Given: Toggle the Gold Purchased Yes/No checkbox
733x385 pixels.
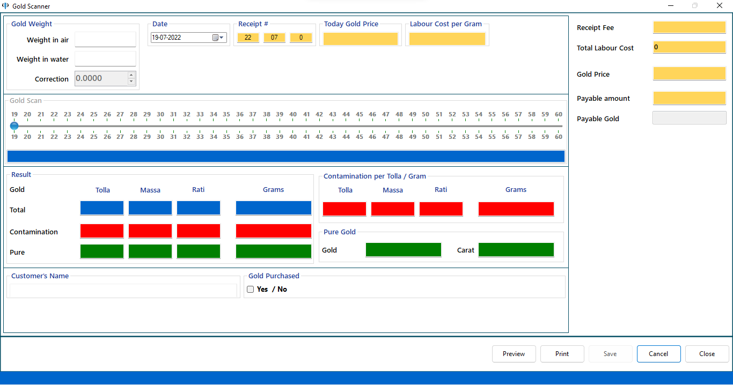Looking at the screenshot, I should click(x=250, y=290).
